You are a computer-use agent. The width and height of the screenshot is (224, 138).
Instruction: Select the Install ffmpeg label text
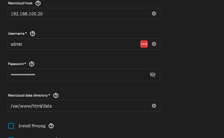click(x=32, y=126)
